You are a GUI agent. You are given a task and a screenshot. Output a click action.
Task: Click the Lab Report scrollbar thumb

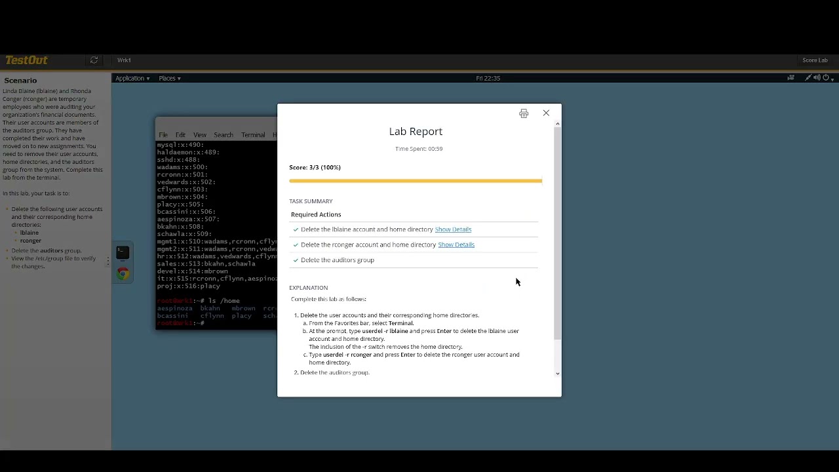(x=558, y=233)
